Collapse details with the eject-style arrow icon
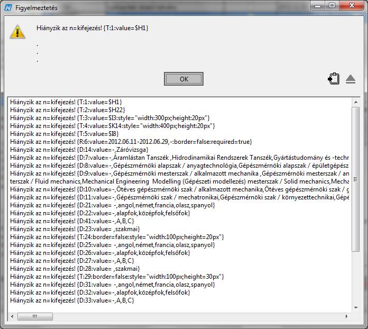The height and width of the screenshot is (329, 368). (x=351, y=79)
